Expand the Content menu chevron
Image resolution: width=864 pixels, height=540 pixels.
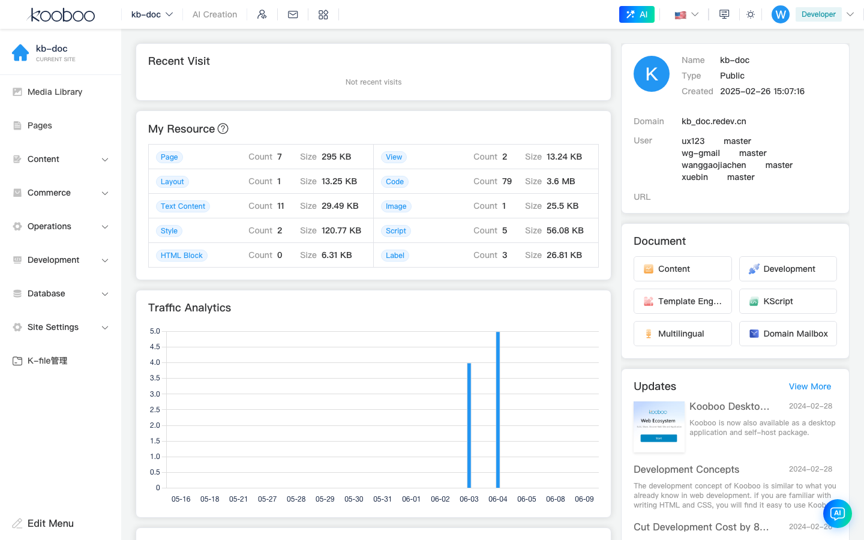pyautogui.click(x=105, y=160)
